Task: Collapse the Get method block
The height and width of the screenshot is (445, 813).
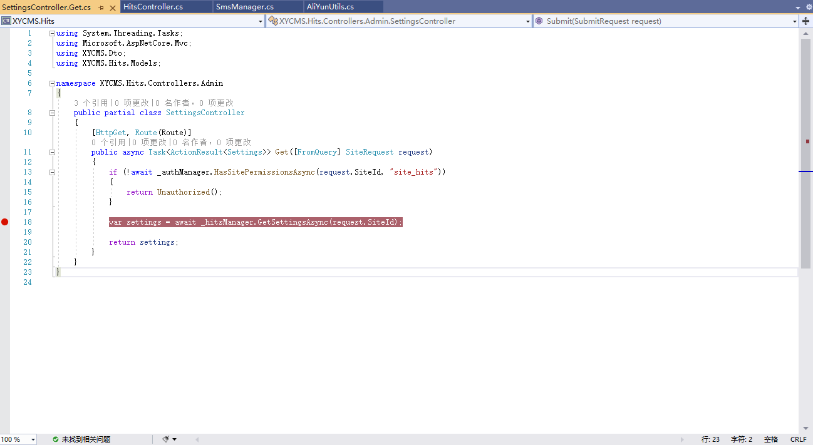Action: click(53, 152)
